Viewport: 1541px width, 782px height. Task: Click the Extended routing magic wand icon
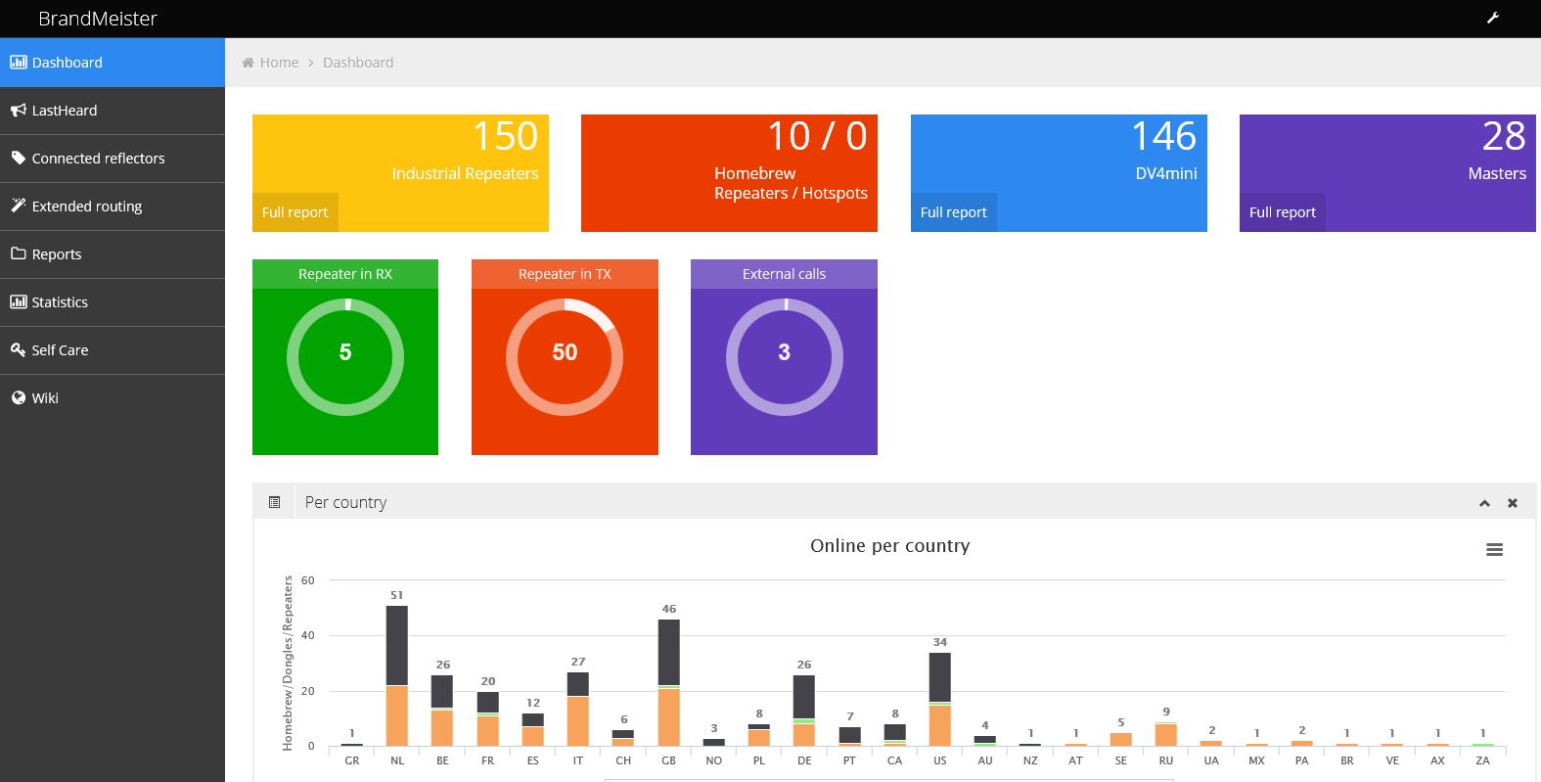tap(18, 206)
